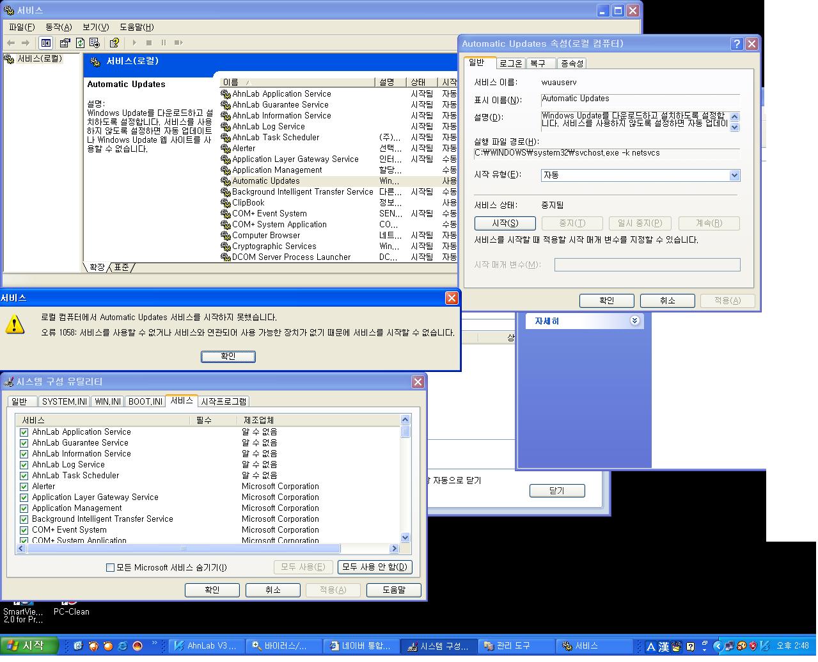The height and width of the screenshot is (662, 818).
Task: Open the 도움말(H) menu in Services
Action: [136, 27]
